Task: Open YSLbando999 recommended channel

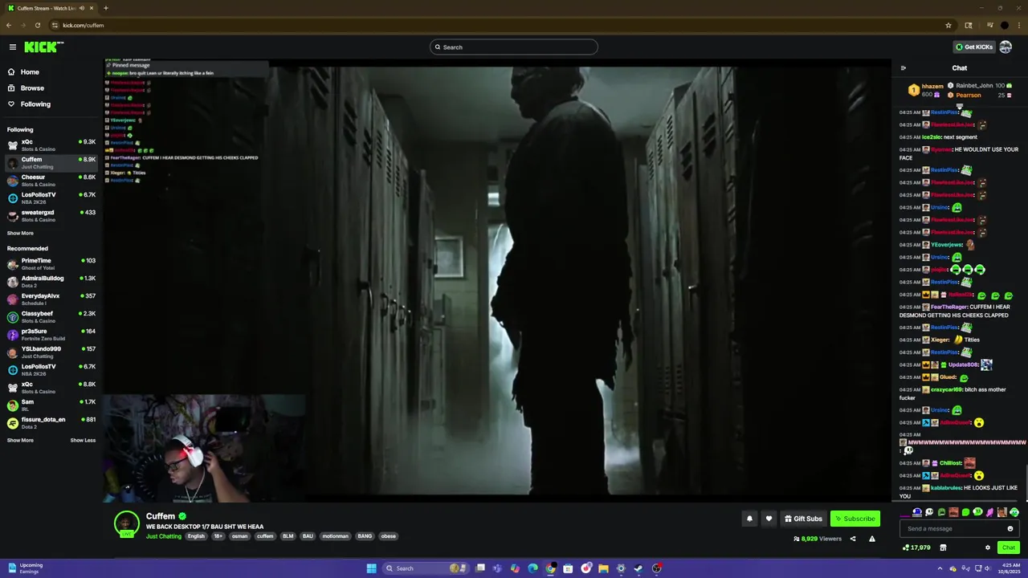Action: (x=51, y=352)
